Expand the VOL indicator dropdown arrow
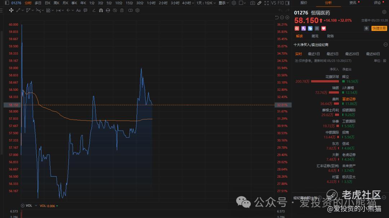This screenshot has height=218, width=389. click(36, 206)
